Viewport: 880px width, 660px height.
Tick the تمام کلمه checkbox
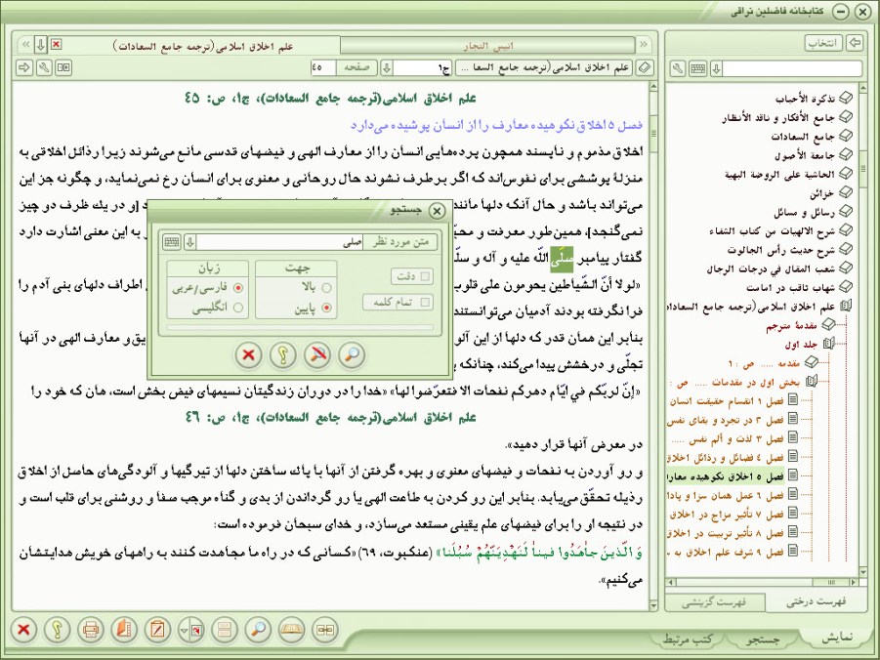tap(425, 302)
